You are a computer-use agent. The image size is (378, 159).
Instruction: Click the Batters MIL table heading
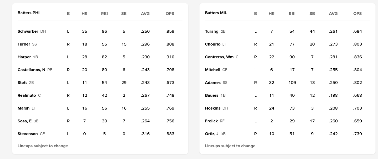[x=216, y=13]
